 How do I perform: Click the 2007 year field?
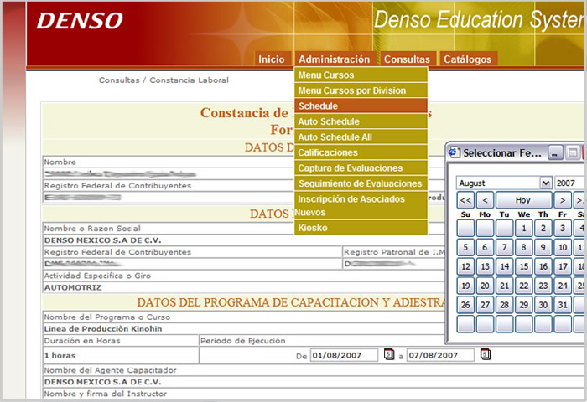click(569, 183)
